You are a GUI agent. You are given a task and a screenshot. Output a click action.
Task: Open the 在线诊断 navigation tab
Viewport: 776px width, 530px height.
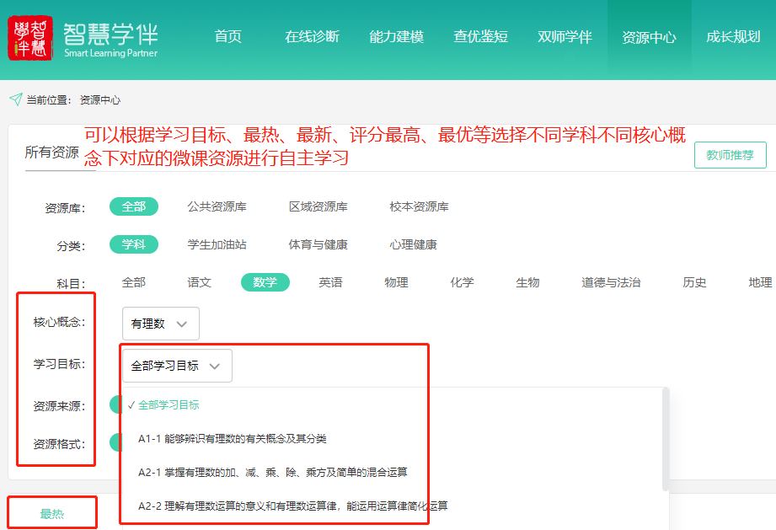point(312,37)
